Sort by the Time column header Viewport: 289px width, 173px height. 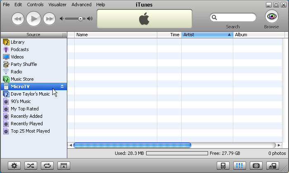[x=169, y=35]
